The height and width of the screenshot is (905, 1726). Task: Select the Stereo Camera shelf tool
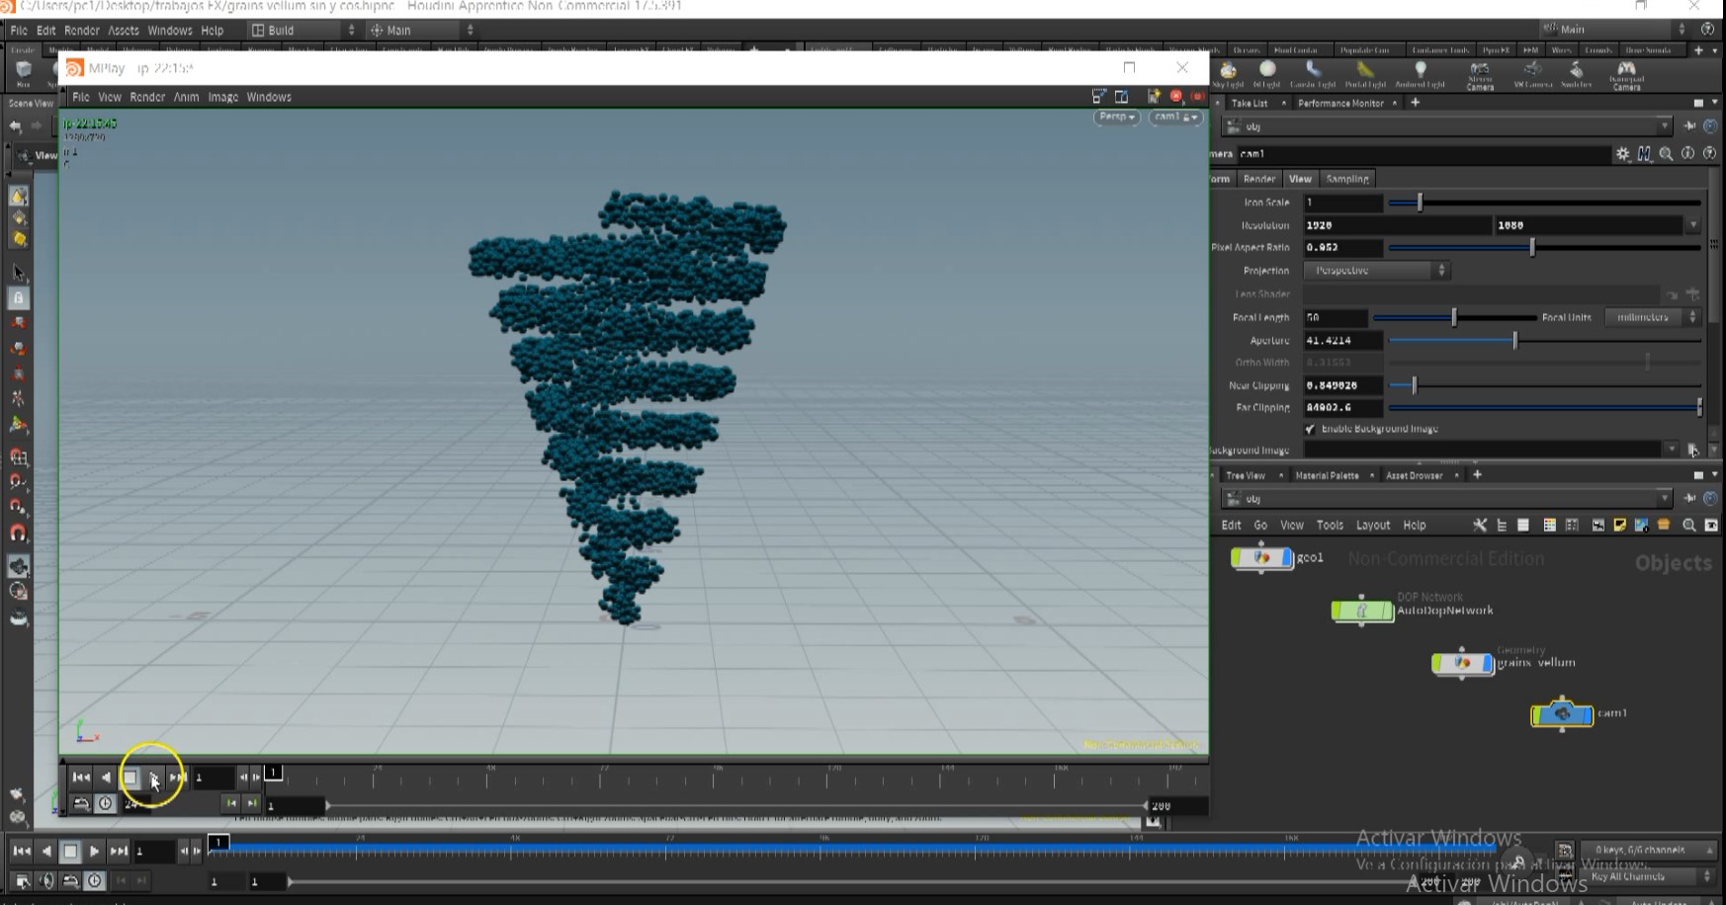(x=1480, y=75)
